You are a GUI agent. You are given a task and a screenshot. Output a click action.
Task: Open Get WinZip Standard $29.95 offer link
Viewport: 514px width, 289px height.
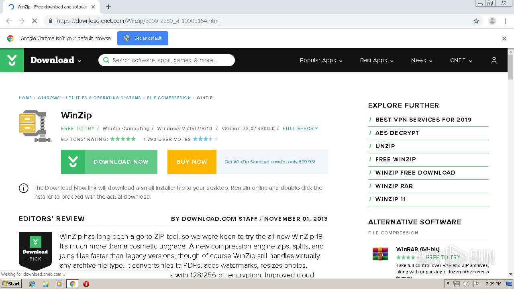pyautogui.click(x=270, y=162)
